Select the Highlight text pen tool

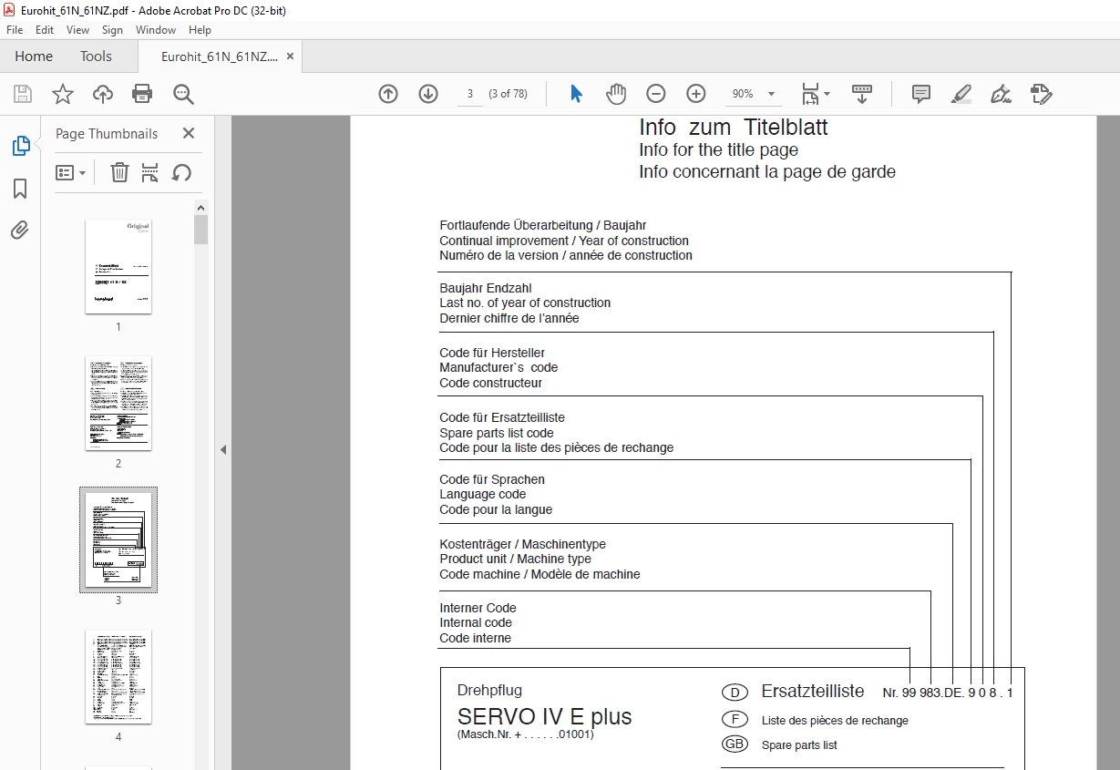[961, 94]
